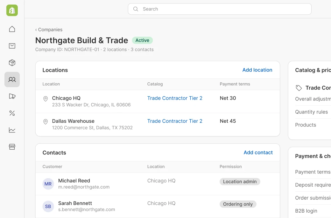This screenshot has width=331, height=218.
Task: Open Online Store storefront icon
Action: tap(12, 147)
